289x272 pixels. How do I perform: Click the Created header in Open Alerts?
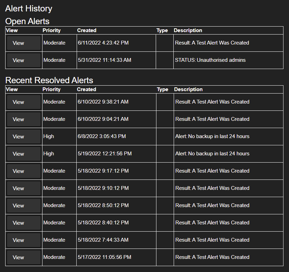(87, 30)
